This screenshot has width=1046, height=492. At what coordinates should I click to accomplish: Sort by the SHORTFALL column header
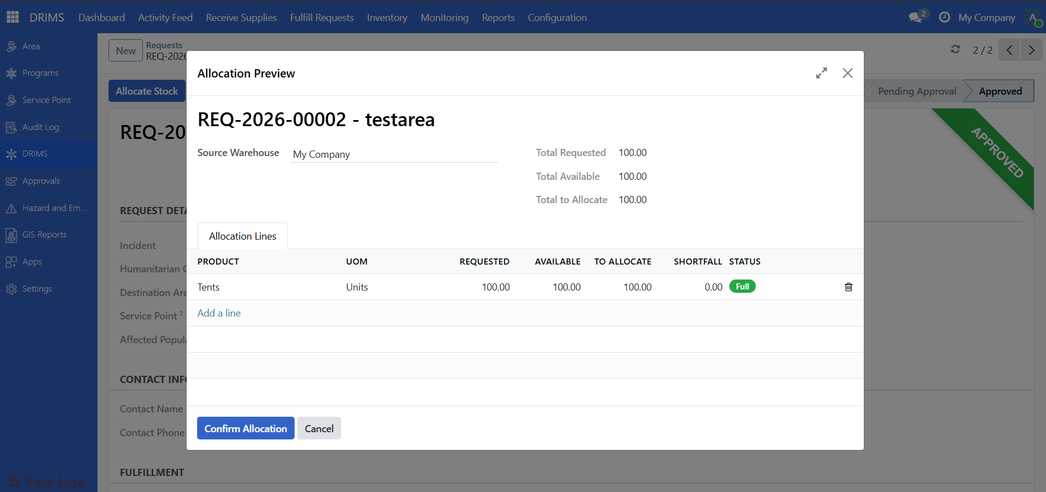698,261
